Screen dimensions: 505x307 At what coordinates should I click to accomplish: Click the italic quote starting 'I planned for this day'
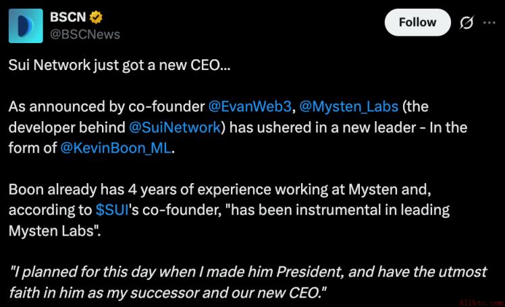tap(248, 272)
